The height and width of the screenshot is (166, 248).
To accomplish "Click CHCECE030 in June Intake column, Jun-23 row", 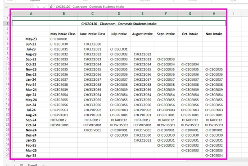I will click(x=92, y=44).
